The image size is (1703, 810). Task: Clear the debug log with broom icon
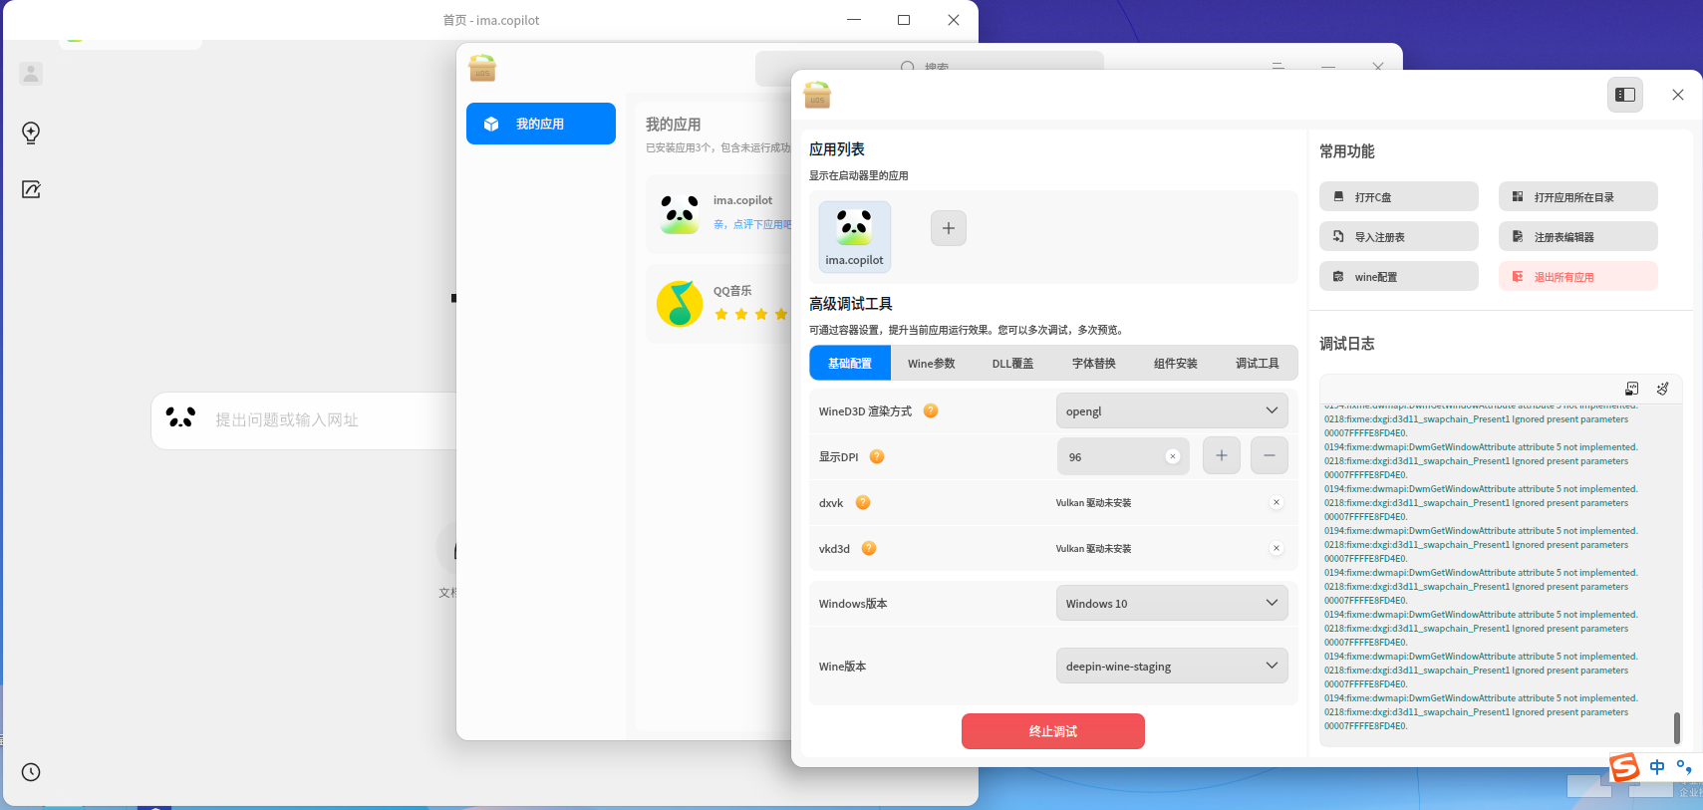(1662, 389)
